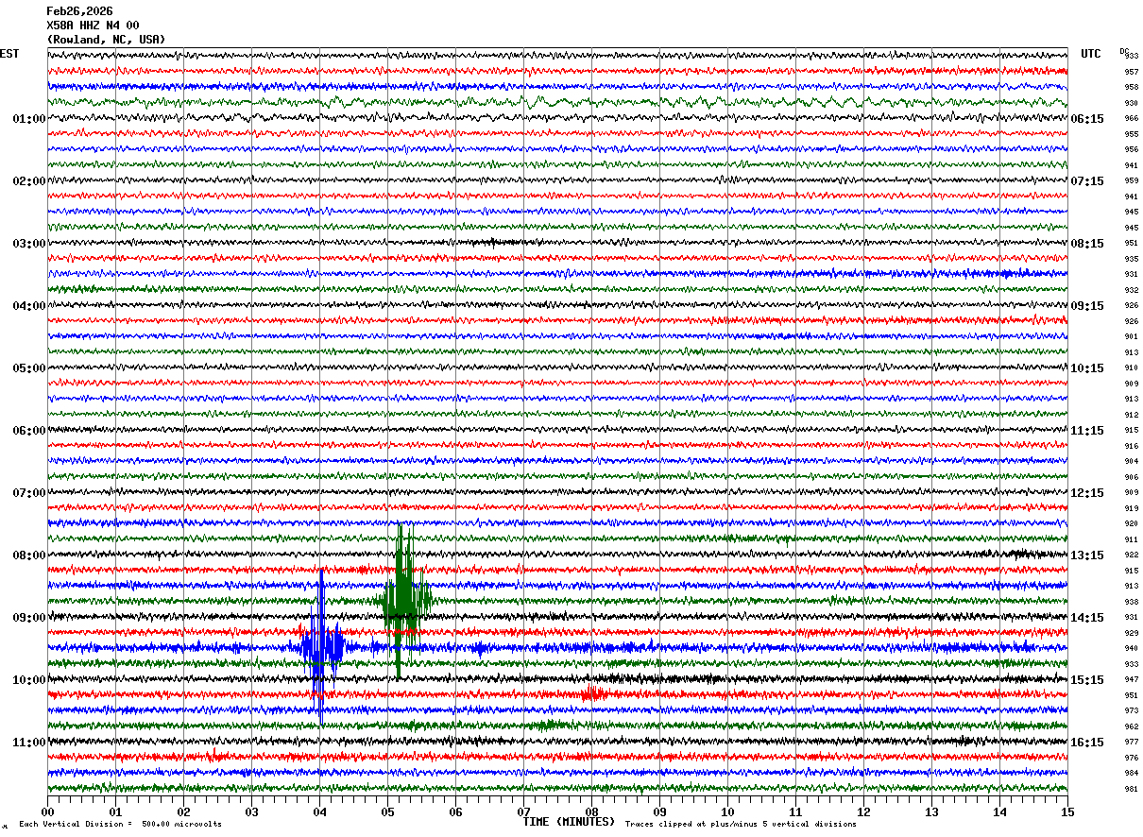
Task: Click the DC offset value 957
Action: [x=1131, y=72]
